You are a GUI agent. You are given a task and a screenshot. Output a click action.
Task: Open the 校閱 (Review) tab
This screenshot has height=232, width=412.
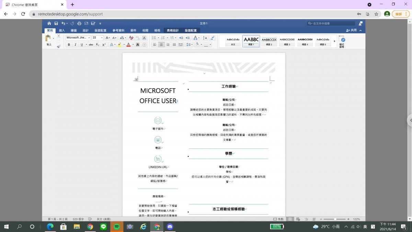[x=145, y=30]
